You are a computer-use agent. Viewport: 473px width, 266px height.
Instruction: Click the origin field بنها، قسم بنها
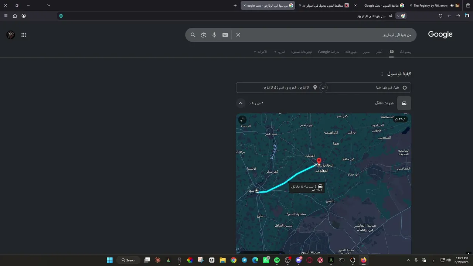pos(368,88)
